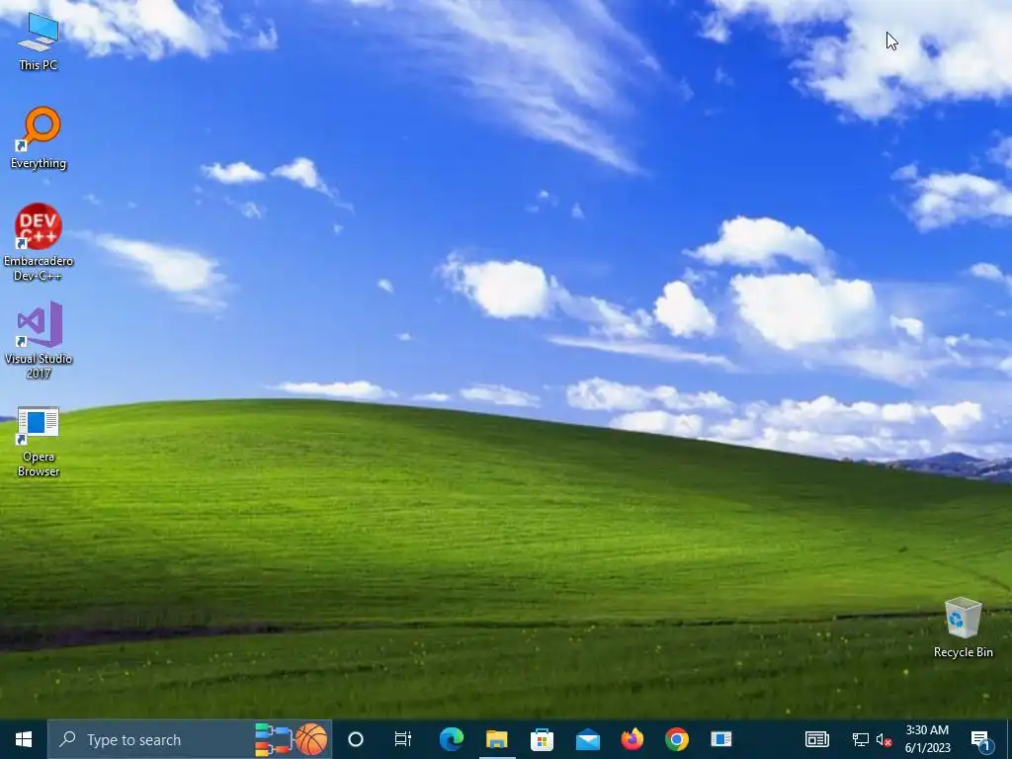Viewport: 1012px width, 759px height.
Task: Open Microsoft Store from the taskbar
Action: 542,739
